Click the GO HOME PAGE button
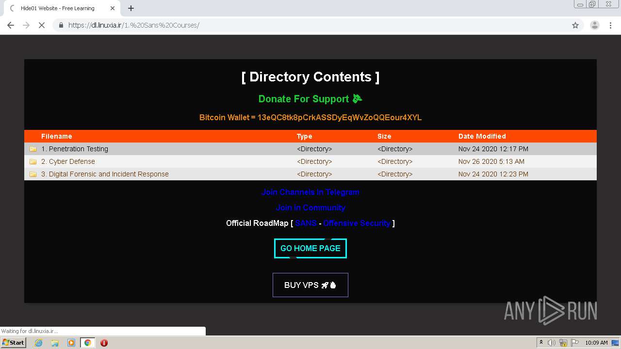Image resolution: width=621 pixels, height=349 pixels. (310, 248)
